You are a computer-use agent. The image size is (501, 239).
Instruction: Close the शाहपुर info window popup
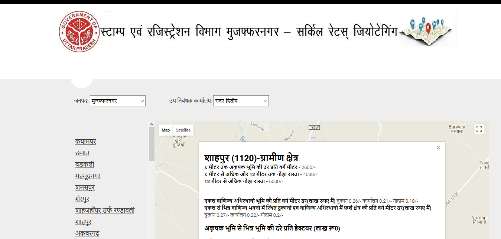438,148
